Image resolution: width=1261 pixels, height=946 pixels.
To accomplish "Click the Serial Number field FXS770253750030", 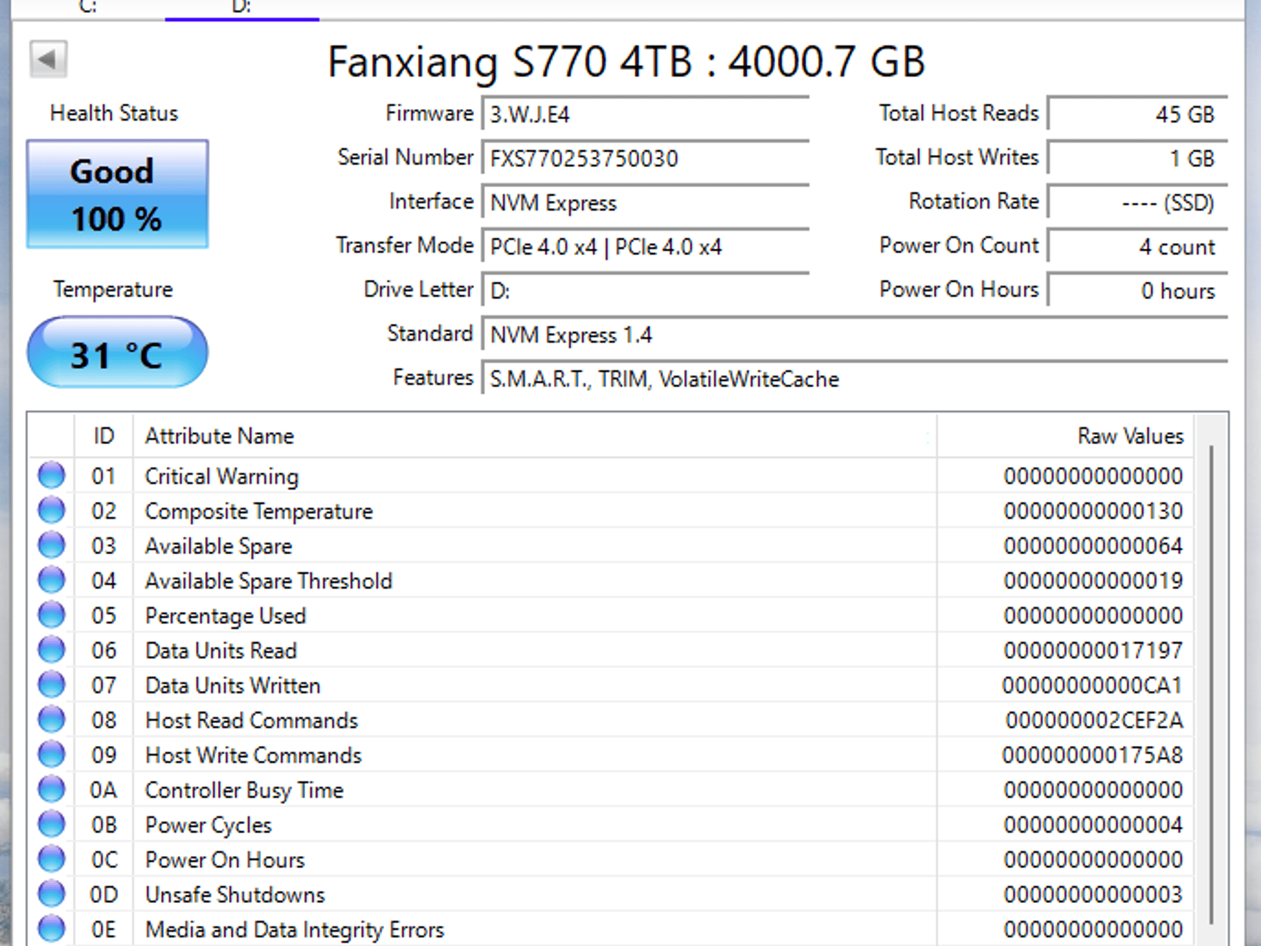I will 645,158.
